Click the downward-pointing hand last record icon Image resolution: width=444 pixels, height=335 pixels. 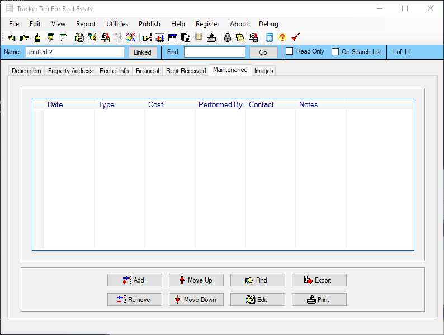click(50, 37)
